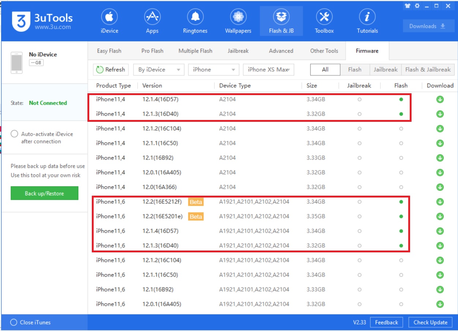Click the Device Type column header
The image size is (458, 331).
pyautogui.click(x=235, y=86)
